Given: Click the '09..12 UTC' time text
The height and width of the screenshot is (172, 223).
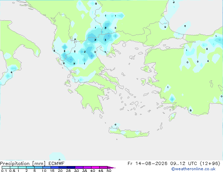Looking at the screenshot, I should 184,164.
